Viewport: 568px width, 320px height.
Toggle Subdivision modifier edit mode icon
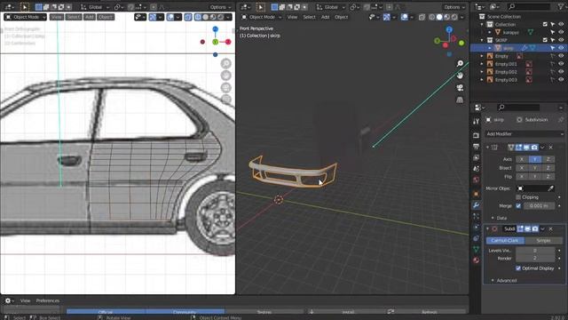tap(520, 229)
